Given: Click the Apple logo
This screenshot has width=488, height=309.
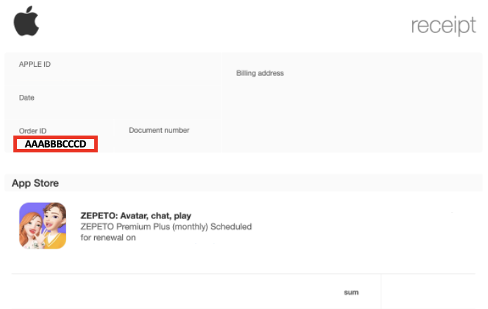Looking at the screenshot, I should click(26, 22).
